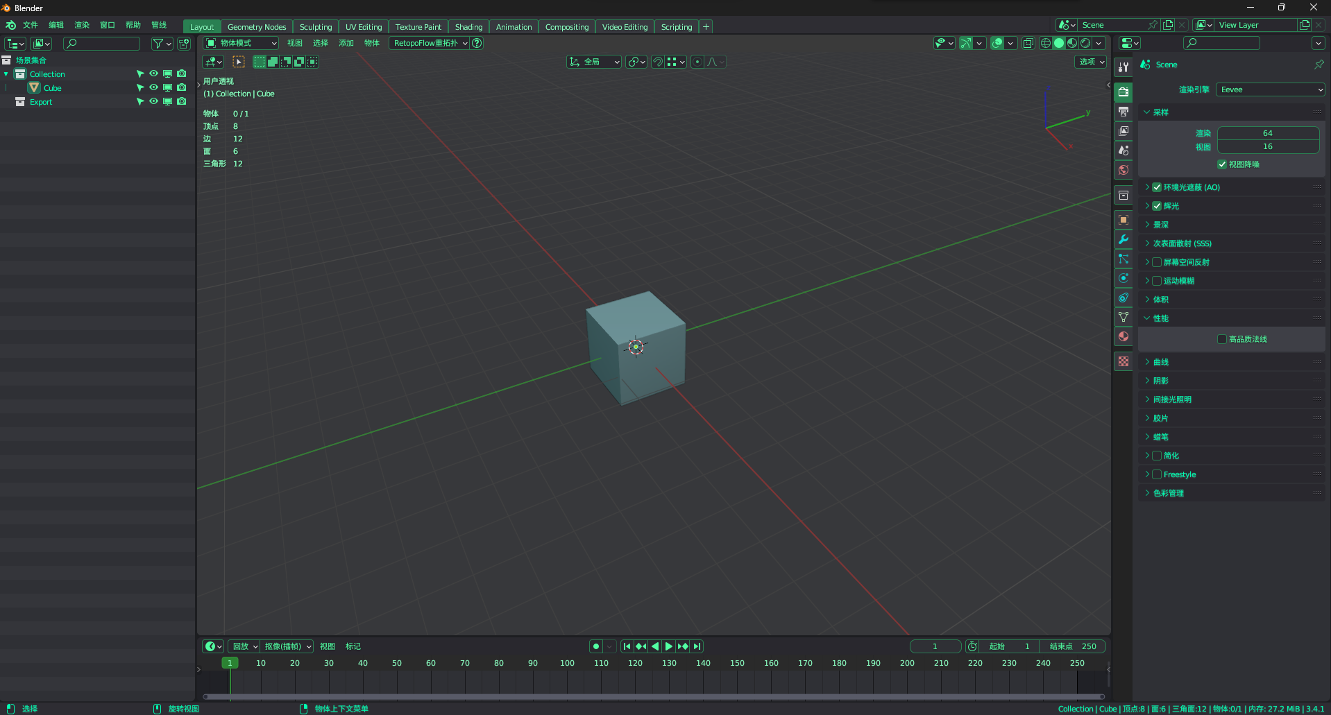The height and width of the screenshot is (715, 1331).
Task: Hide the Export collection eye icon
Action: 153,102
